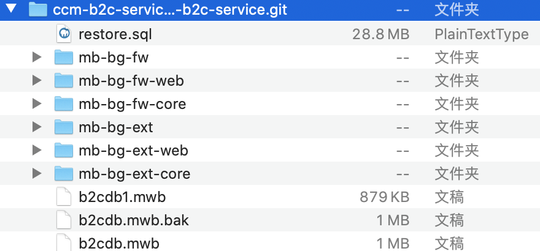Expand the mb-bg-ext-web folder
The width and height of the screenshot is (540, 251).
36,150
